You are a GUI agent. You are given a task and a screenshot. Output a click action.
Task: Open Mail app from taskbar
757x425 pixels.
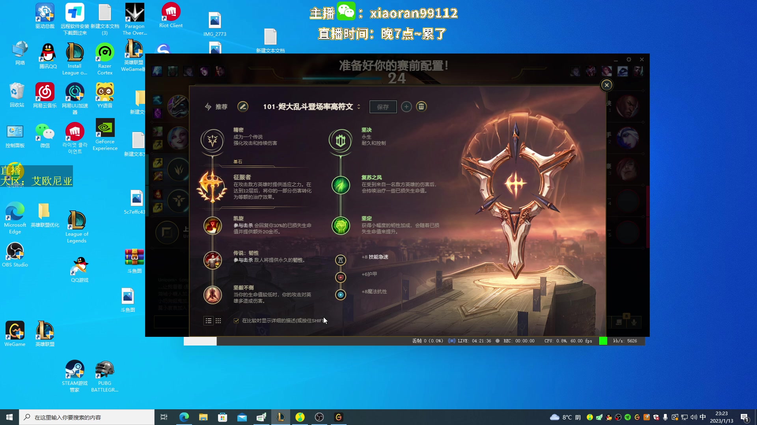pyautogui.click(x=242, y=417)
